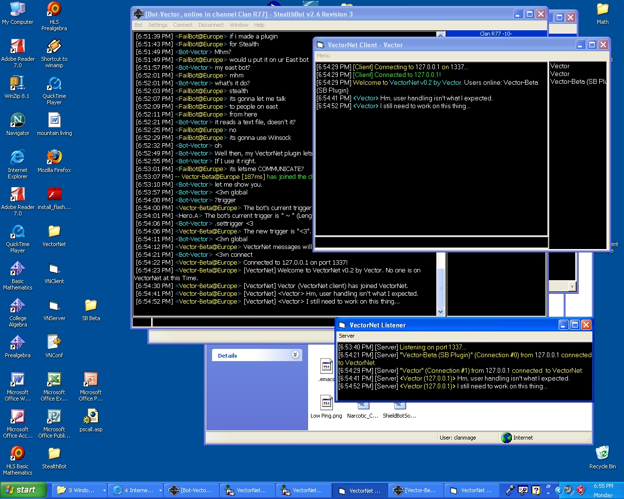Launch Microsoft Office Word shortcut
The width and height of the screenshot is (624, 499).
(18, 386)
